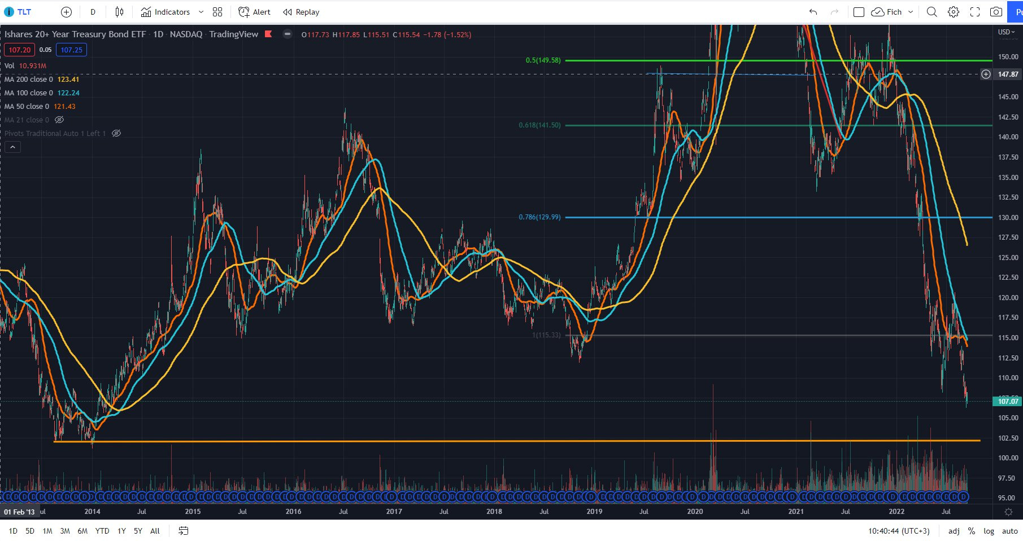Set range to 1M
This screenshot has height=541, width=1023.
(47, 531)
